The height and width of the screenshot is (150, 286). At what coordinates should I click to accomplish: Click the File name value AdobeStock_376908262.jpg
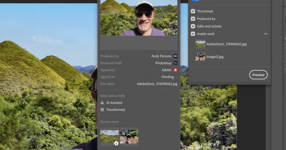(x=157, y=84)
